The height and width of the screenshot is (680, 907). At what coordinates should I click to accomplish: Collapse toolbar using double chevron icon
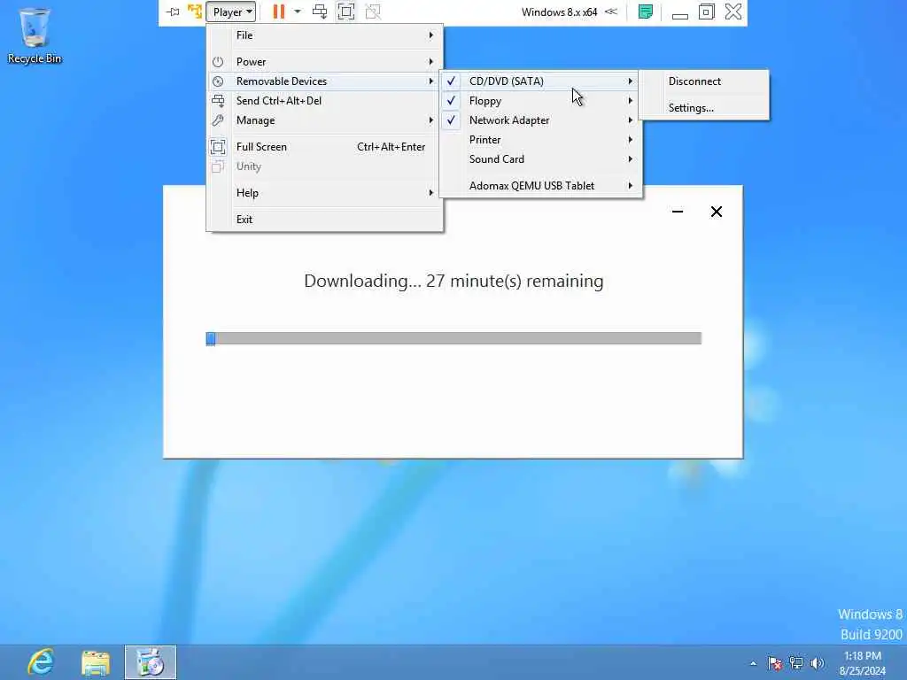611,12
